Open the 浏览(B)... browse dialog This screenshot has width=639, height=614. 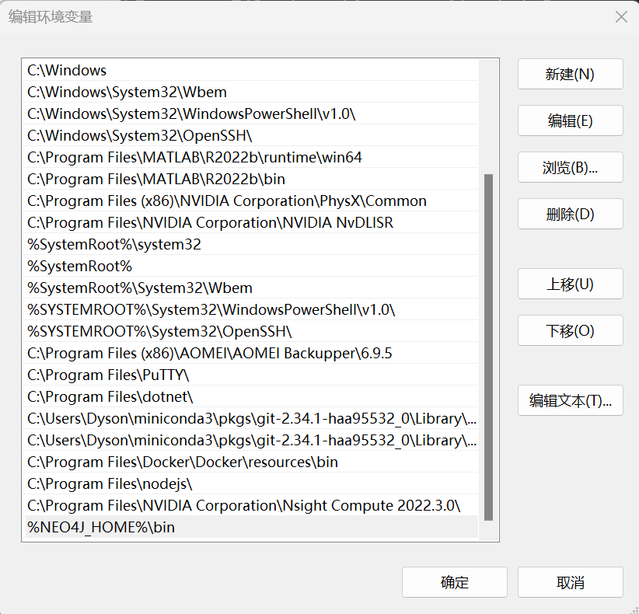[570, 167]
